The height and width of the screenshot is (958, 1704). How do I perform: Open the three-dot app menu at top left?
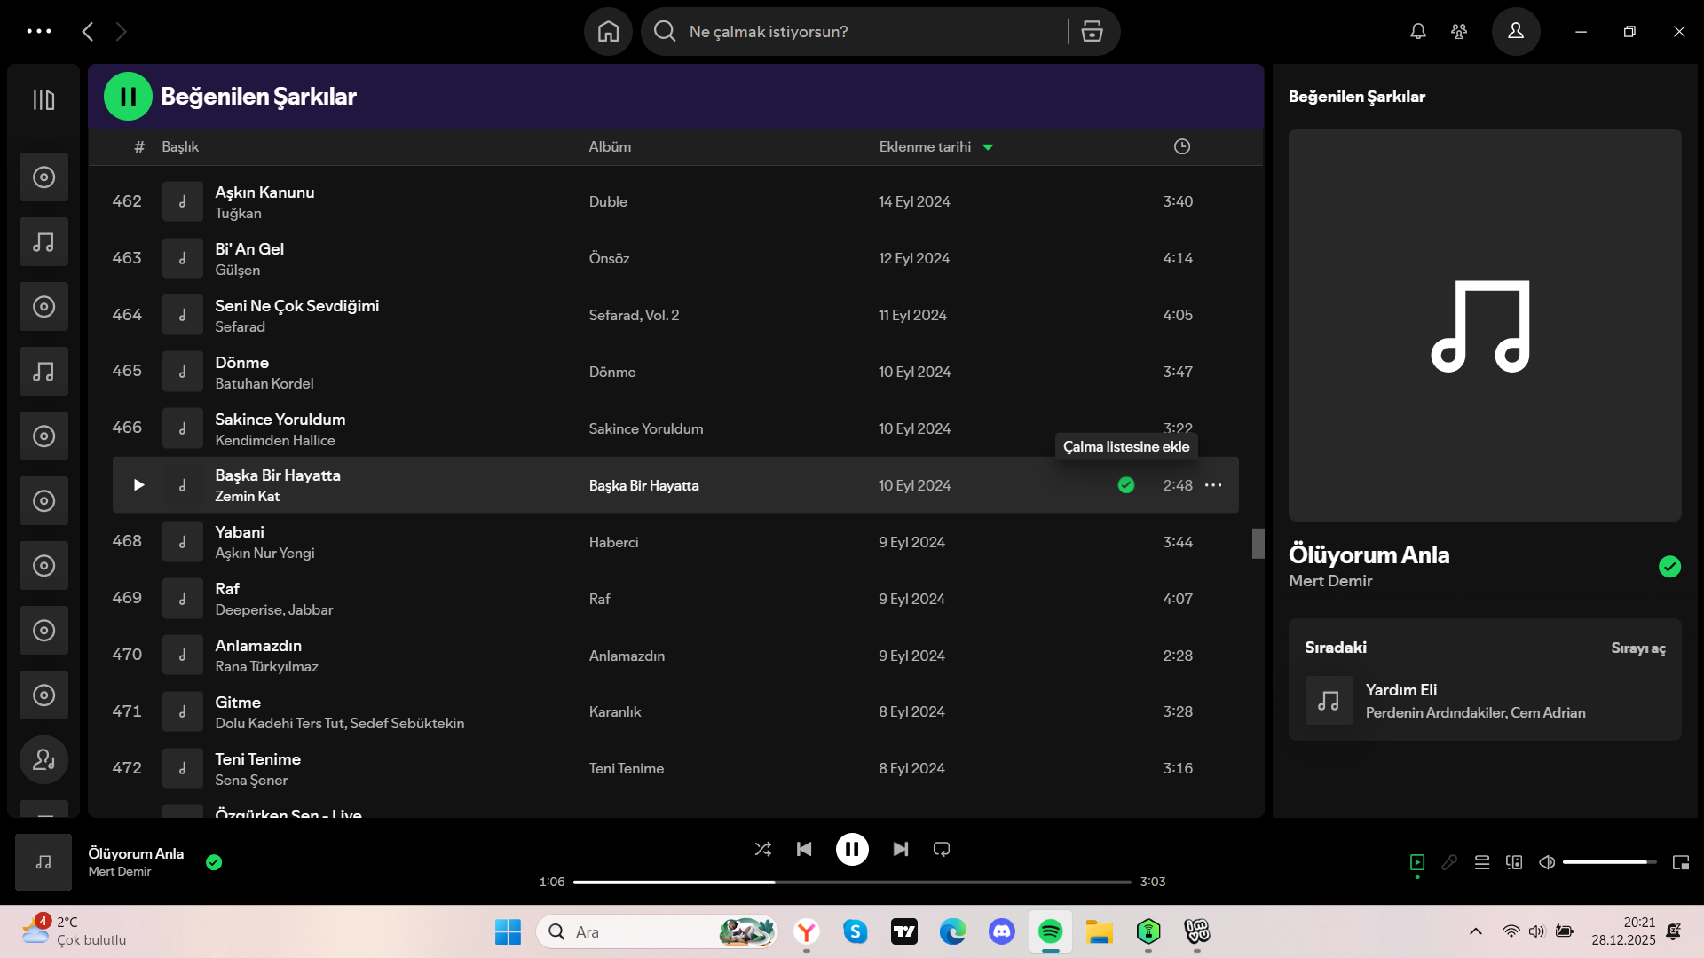(39, 32)
